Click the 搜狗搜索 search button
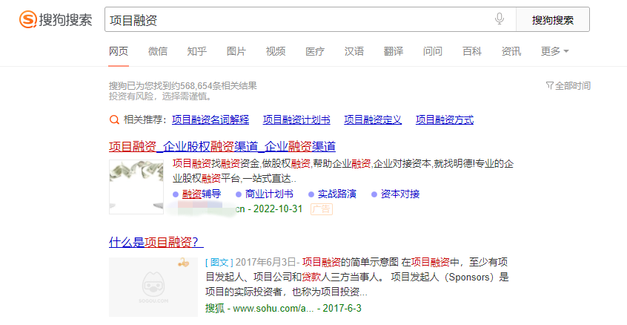The width and height of the screenshot is (627, 325). 553,19
